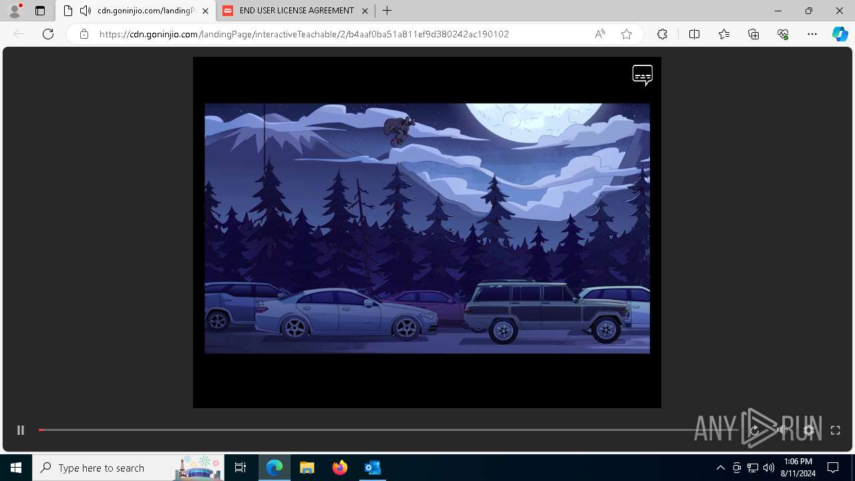Open network status tray icon
The height and width of the screenshot is (481, 855).
753,468
